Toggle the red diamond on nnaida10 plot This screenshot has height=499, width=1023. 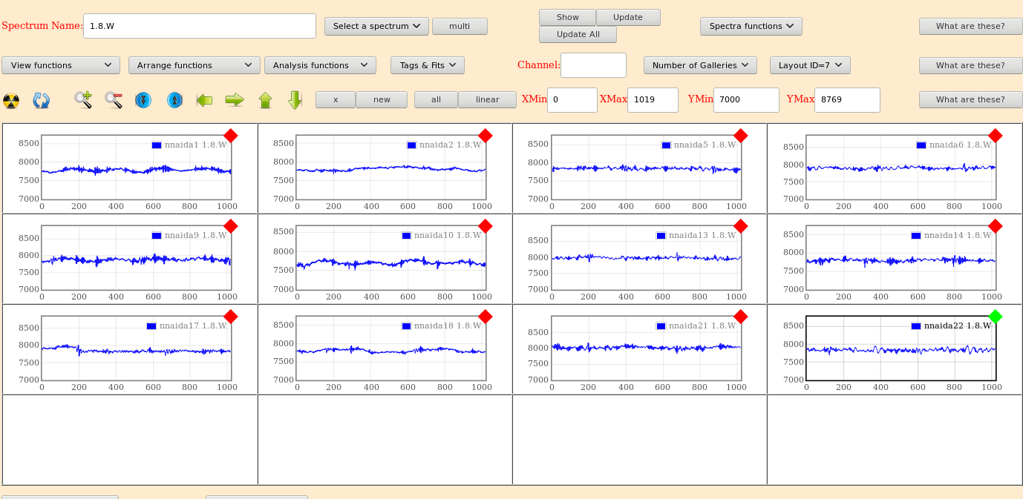pyautogui.click(x=486, y=226)
